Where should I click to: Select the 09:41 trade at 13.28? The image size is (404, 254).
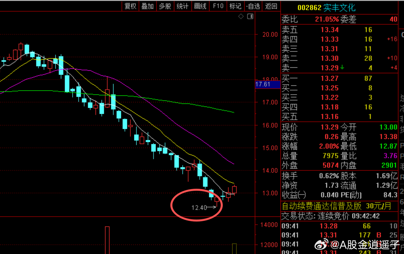click(x=339, y=226)
